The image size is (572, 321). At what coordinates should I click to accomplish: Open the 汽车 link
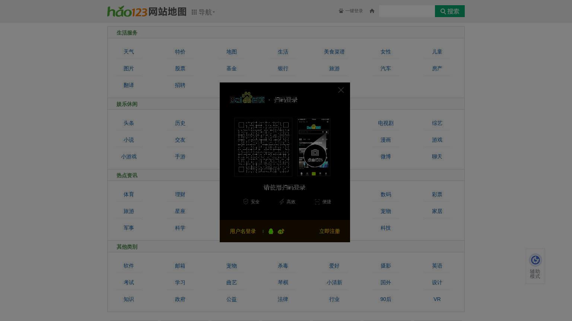pyautogui.click(x=386, y=68)
